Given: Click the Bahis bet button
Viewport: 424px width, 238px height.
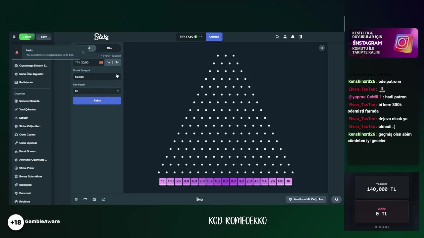Looking at the screenshot, I should [97, 100].
